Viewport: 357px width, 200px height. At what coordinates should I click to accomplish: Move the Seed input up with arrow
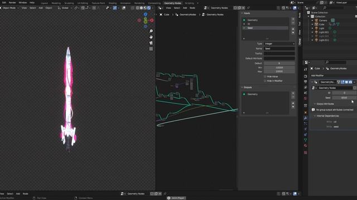click(293, 29)
